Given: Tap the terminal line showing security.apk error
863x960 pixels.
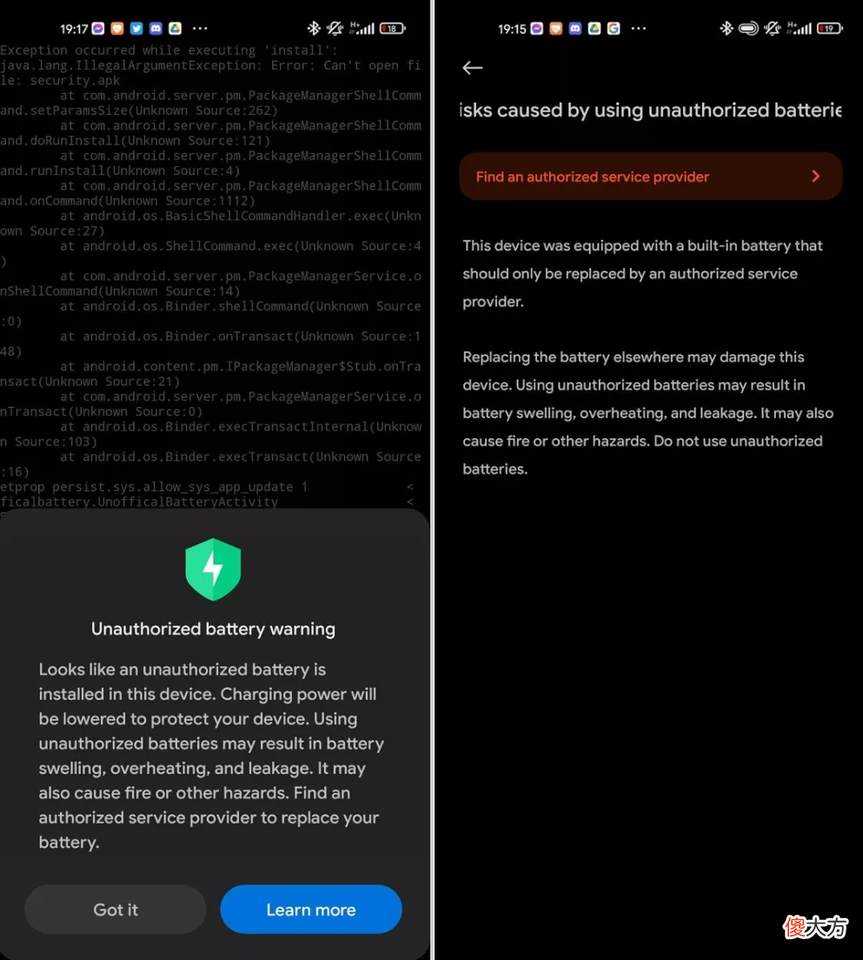Looking at the screenshot, I should (x=60, y=80).
